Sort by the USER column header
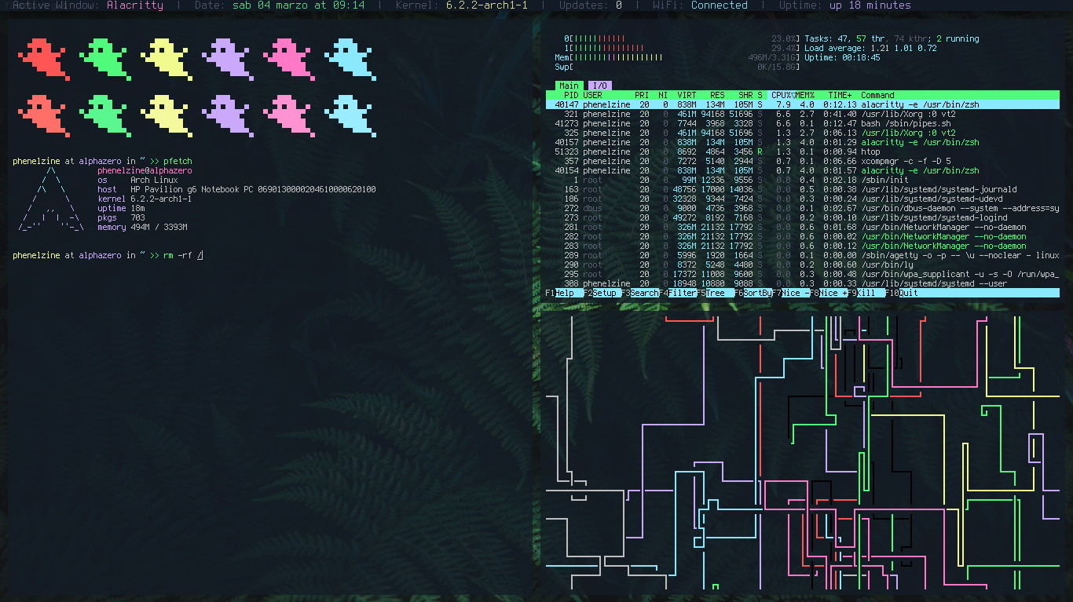Viewport: 1073px width, 602px height. coord(592,95)
